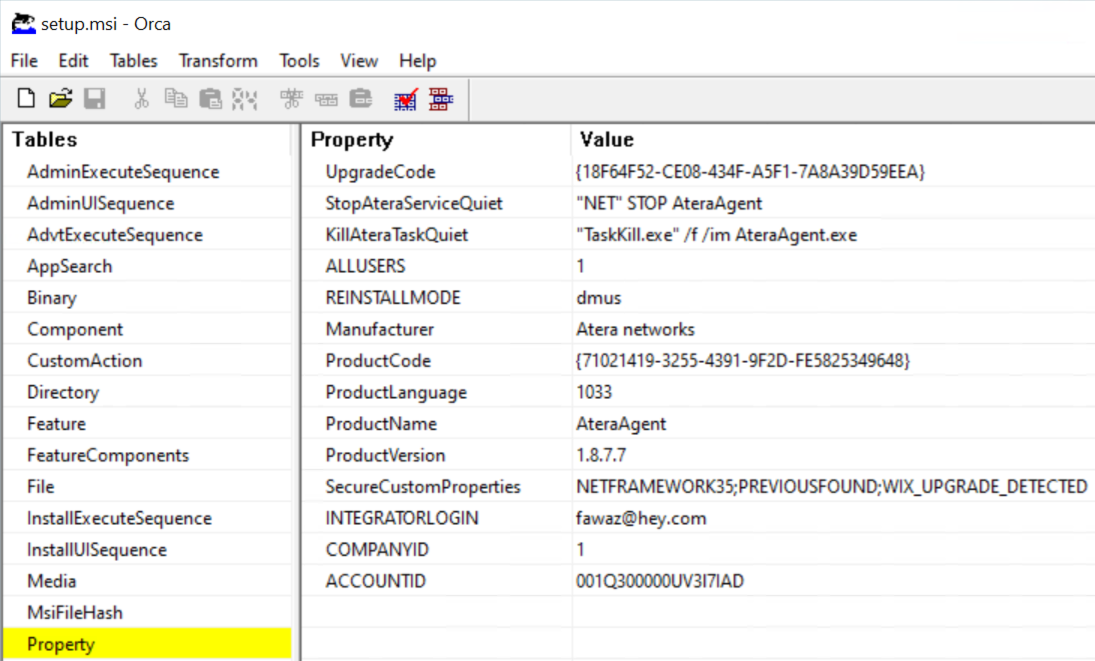The height and width of the screenshot is (661, 1095).
Task: Open the Tools menu
Action: point(298,61)
